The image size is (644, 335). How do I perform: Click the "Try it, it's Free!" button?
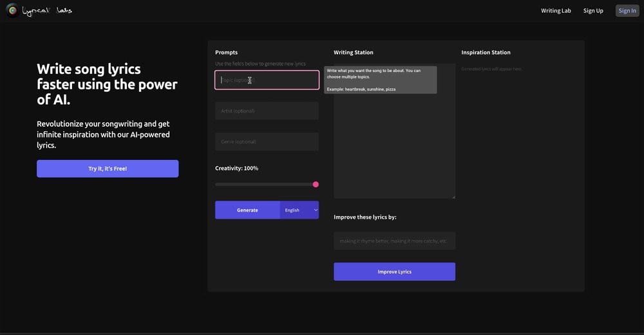click(108, 168)
